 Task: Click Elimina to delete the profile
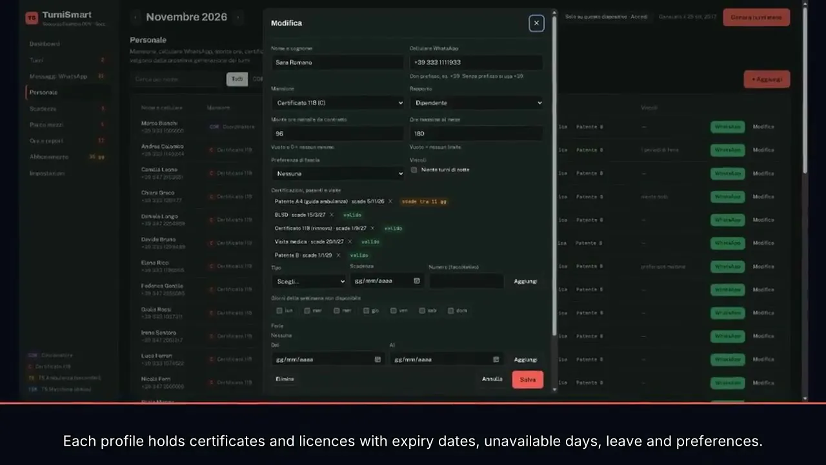[285, 379]
